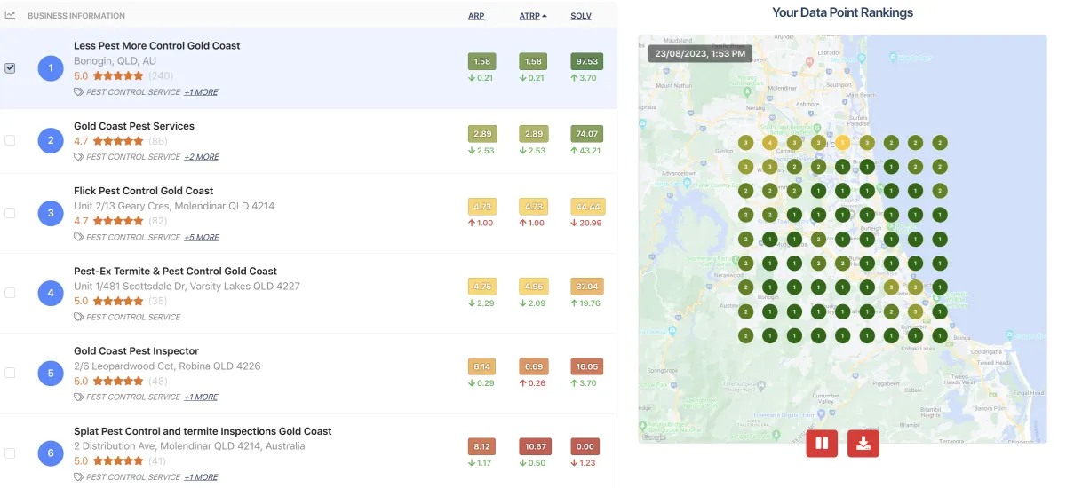Open Pest-Ex Termite & Pest Control listing
Screen dimensions: 1066x488
coord(175,271)
